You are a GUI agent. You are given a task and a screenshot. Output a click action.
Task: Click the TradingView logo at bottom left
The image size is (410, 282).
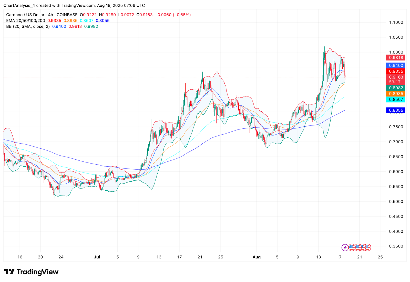(x=31, y=272)
